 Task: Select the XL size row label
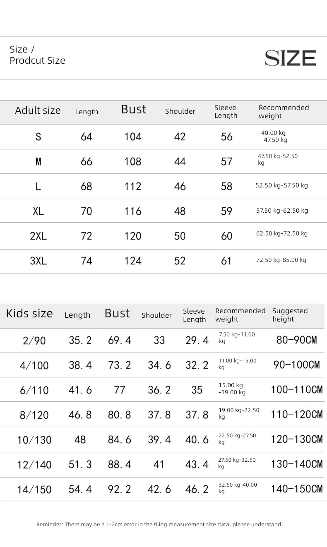point(38,211)
